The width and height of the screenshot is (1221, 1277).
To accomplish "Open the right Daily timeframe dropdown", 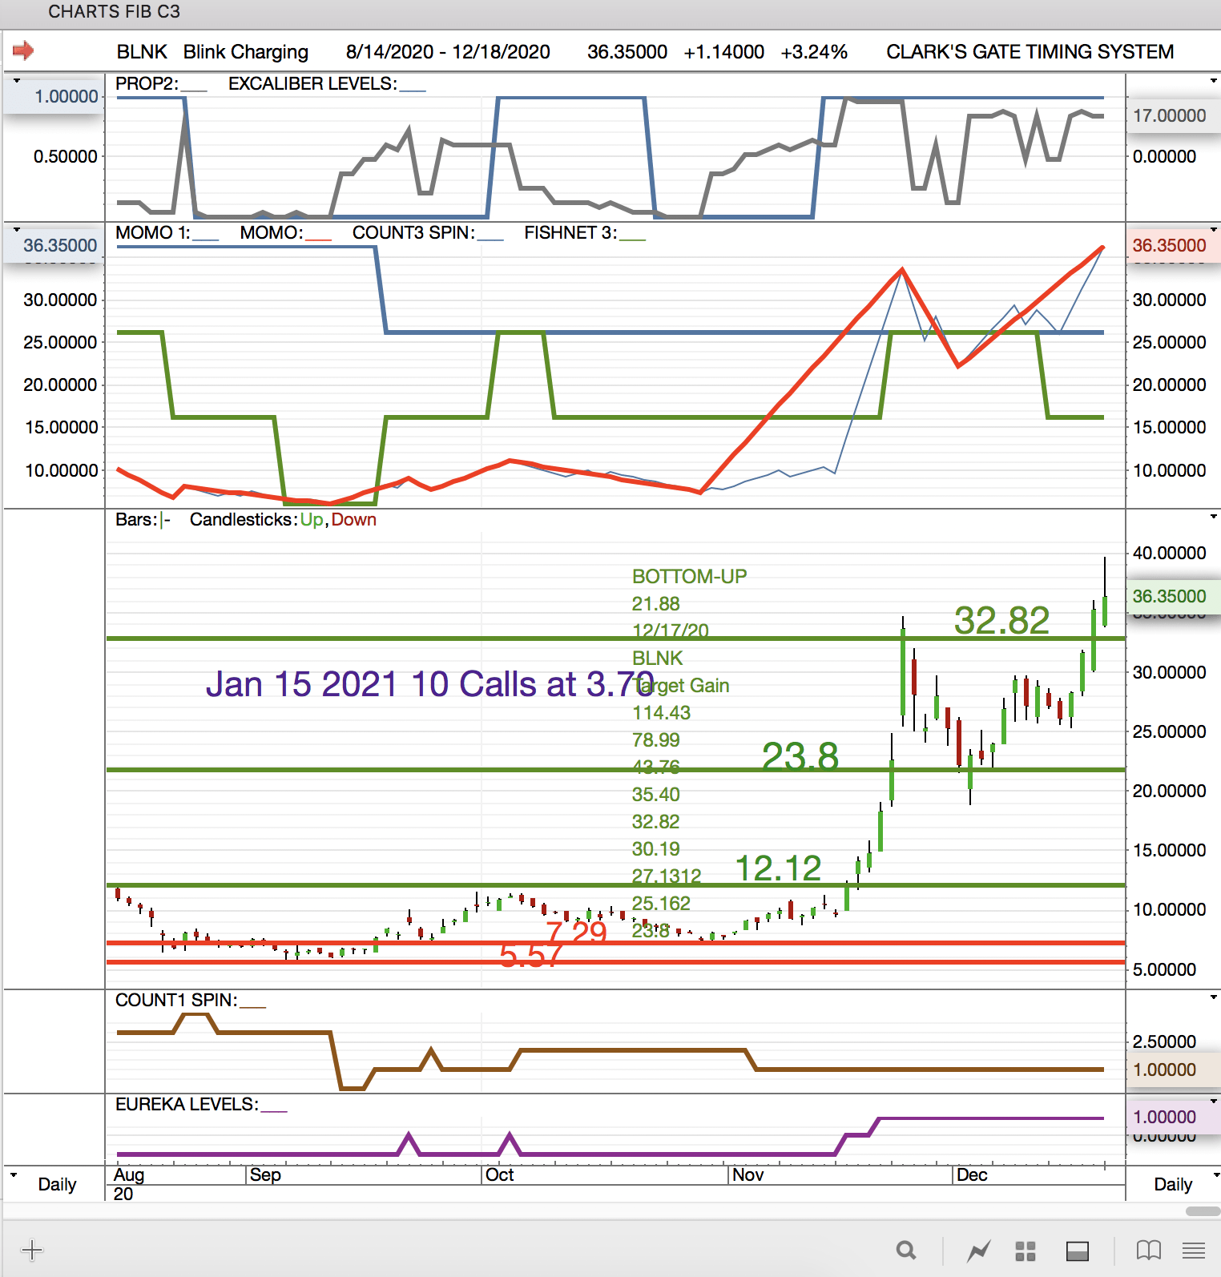I will [1215, 1175].
